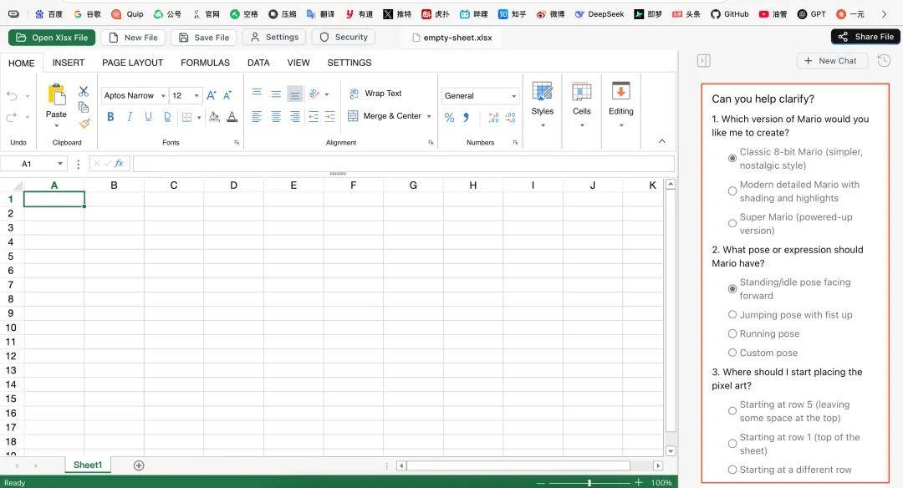The width and height of the screenshot is (903, 488).
Task: Open the font size 12 dropdown
Action: pos(197,95)
